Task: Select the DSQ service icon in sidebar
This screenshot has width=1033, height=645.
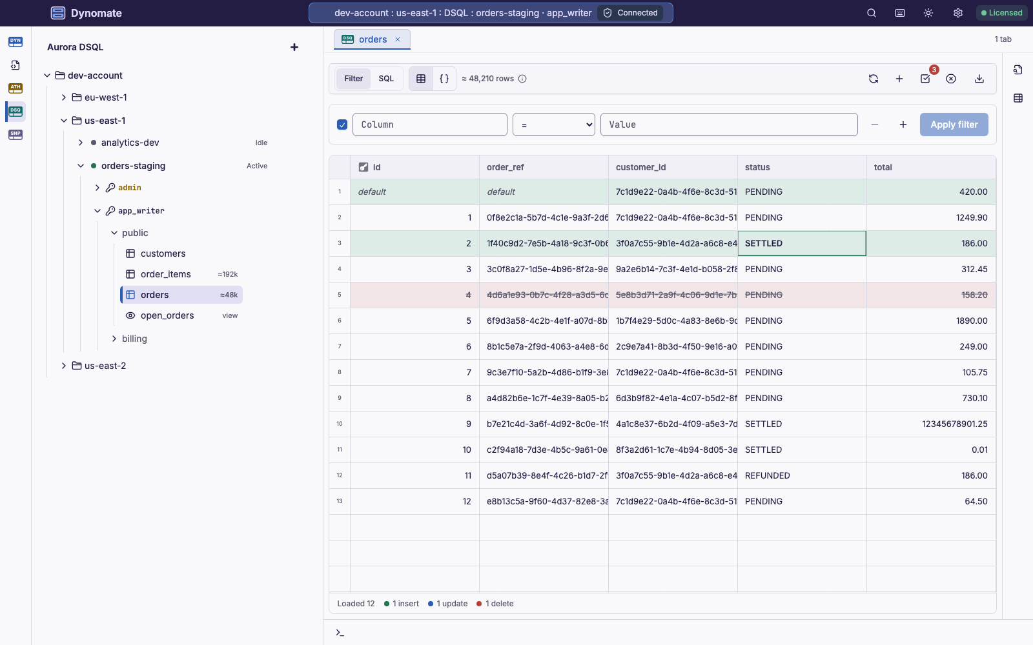Action: pyautogui.click(x=15, y=112)
